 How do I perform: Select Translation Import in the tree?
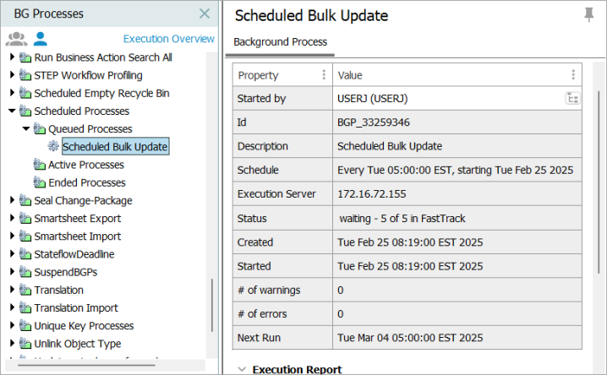point(76,307)
